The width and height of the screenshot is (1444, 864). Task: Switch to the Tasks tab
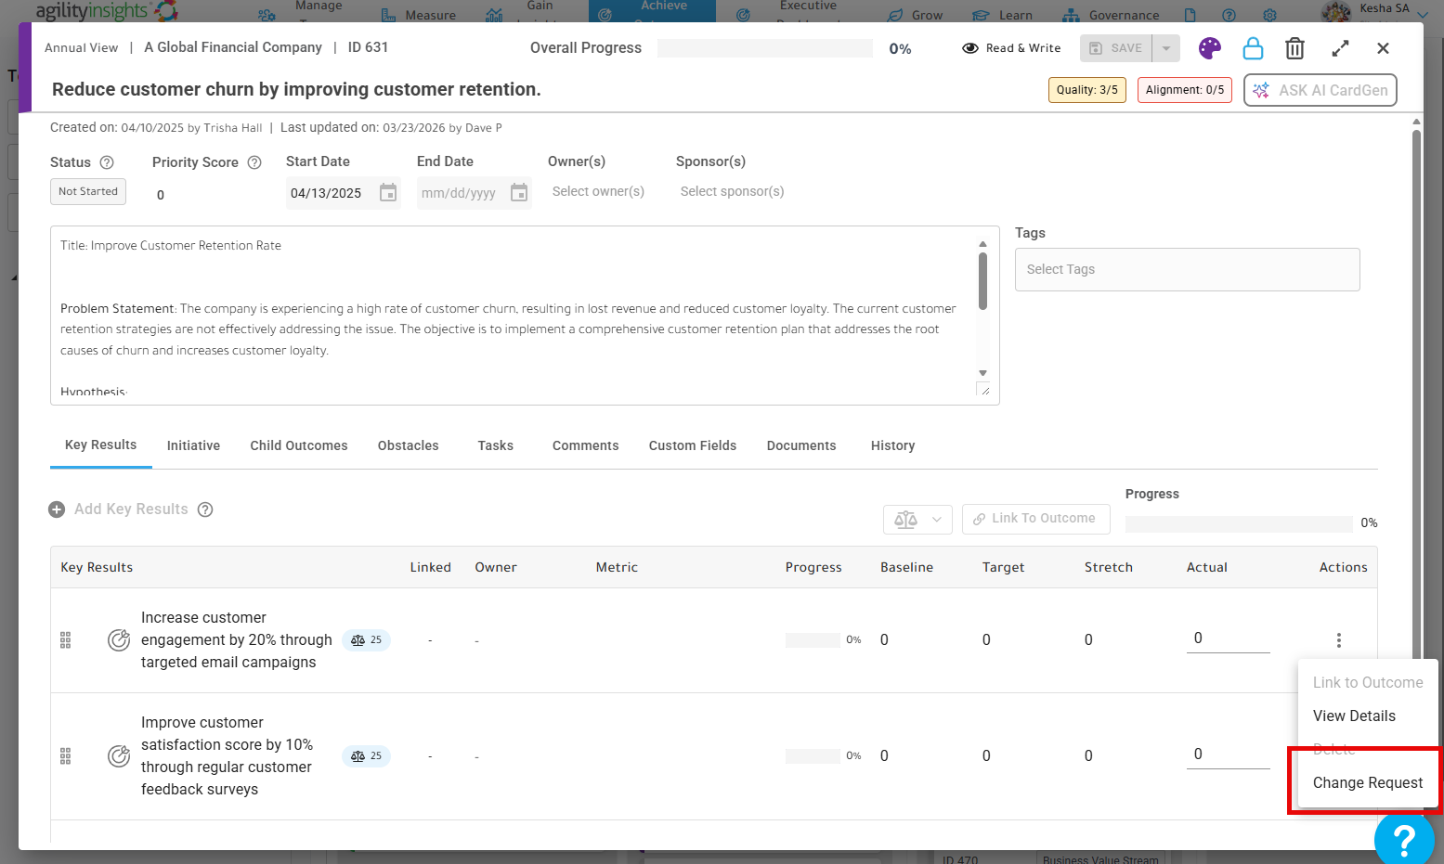point(496,445)
